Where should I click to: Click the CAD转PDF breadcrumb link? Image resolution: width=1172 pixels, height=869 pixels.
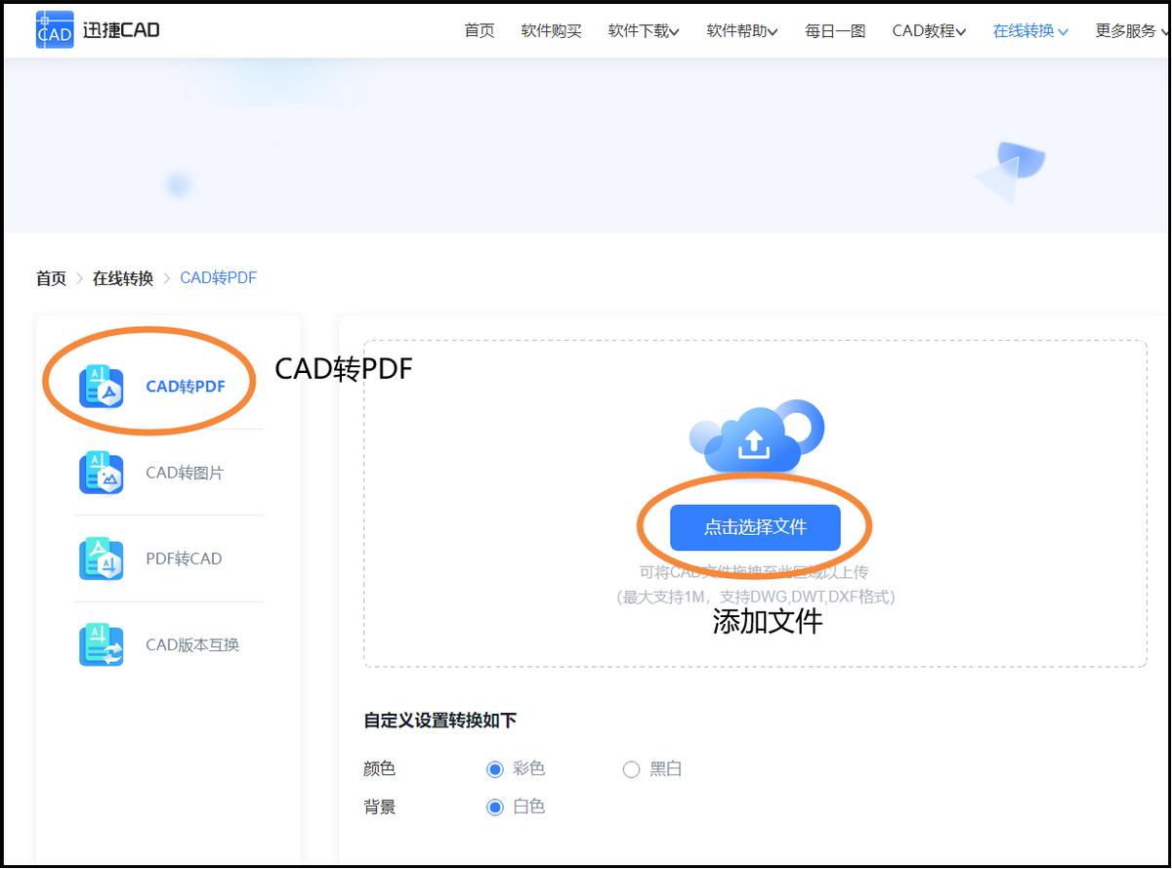click(x=218, y=277)
